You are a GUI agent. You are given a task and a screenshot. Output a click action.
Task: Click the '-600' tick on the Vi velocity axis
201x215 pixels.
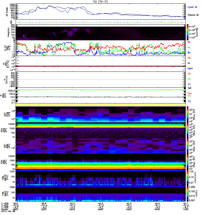pyautogui.click(x=12, y=86)
